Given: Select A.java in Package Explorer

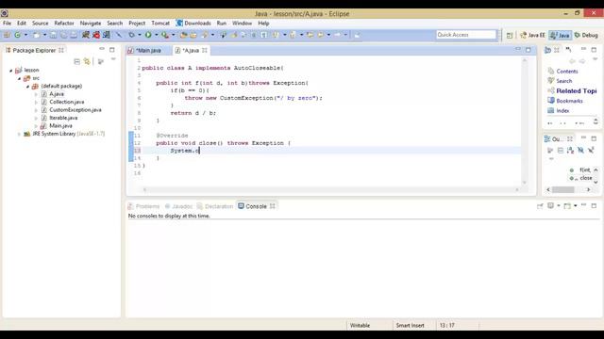Looking at the screenshot, I should pos(57,94).
